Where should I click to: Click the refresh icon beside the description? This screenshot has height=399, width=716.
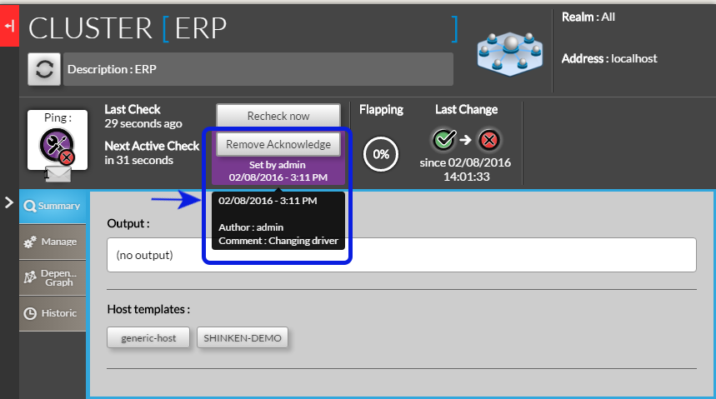[44, 69]
